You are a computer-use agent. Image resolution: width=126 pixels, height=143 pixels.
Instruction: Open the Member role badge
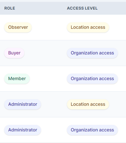(x=17, y=79)
